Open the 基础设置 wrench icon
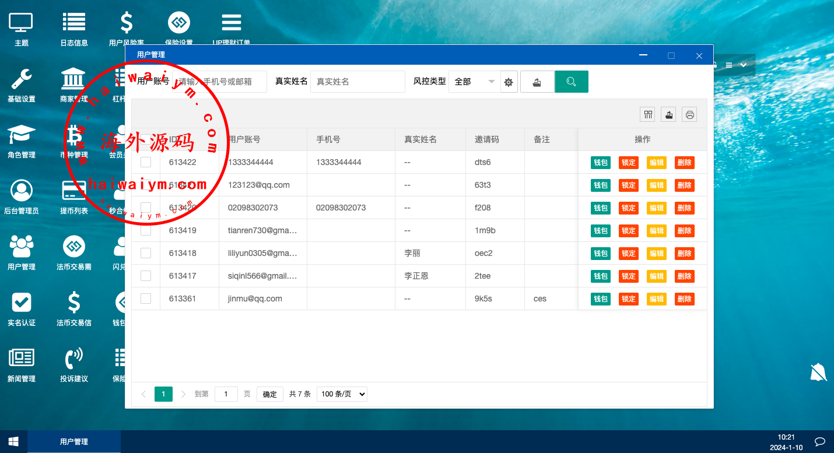The width and height of the screenshot is (834, 453). (x=22, y=79)
